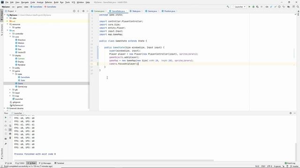Image resolution: width=300 pixels, height=168 pixels.
Task: Click the MyGame breadcrumb in navigation bar
Action: 6,7
